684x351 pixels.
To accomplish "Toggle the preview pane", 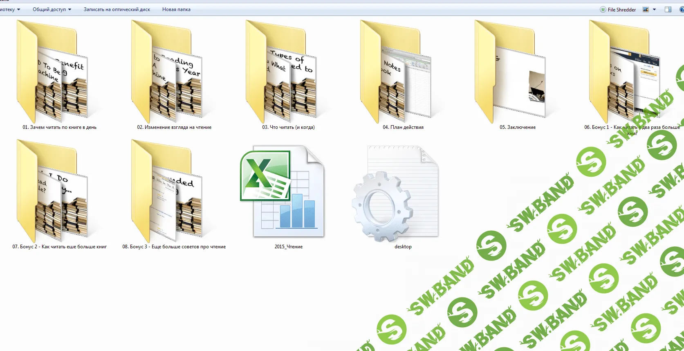I will (x=668, y=9).
